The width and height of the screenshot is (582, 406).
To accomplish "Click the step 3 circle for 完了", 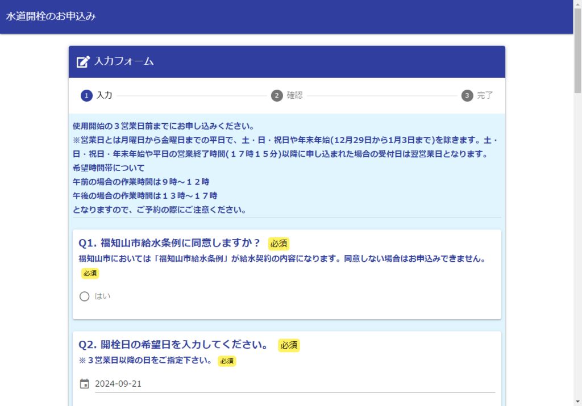I will click(x=467, y=95).
